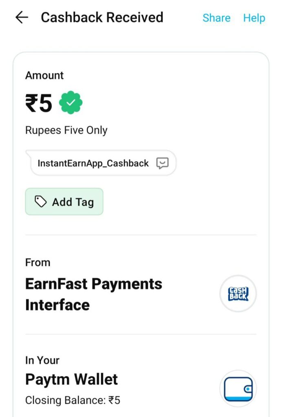Image resolution: width=282 pixels, height=417 pixels.
Task: Tap EarnFast Payments Interface sender name
Action: 94,294
